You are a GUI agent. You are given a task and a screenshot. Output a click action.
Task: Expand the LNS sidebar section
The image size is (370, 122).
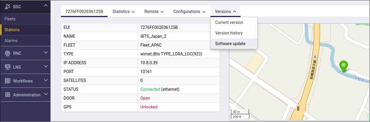click(x=46, y=67)
